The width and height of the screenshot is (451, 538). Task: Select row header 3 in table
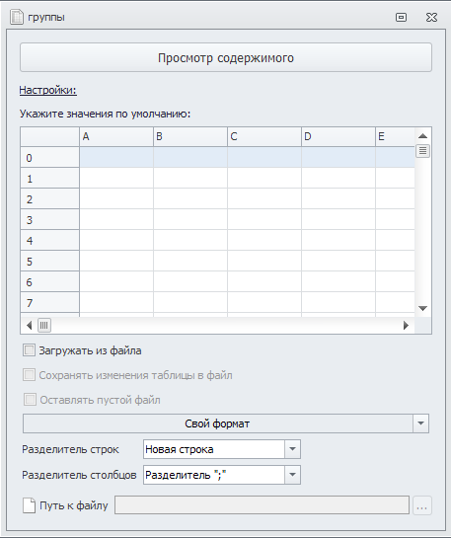point(49,219)
